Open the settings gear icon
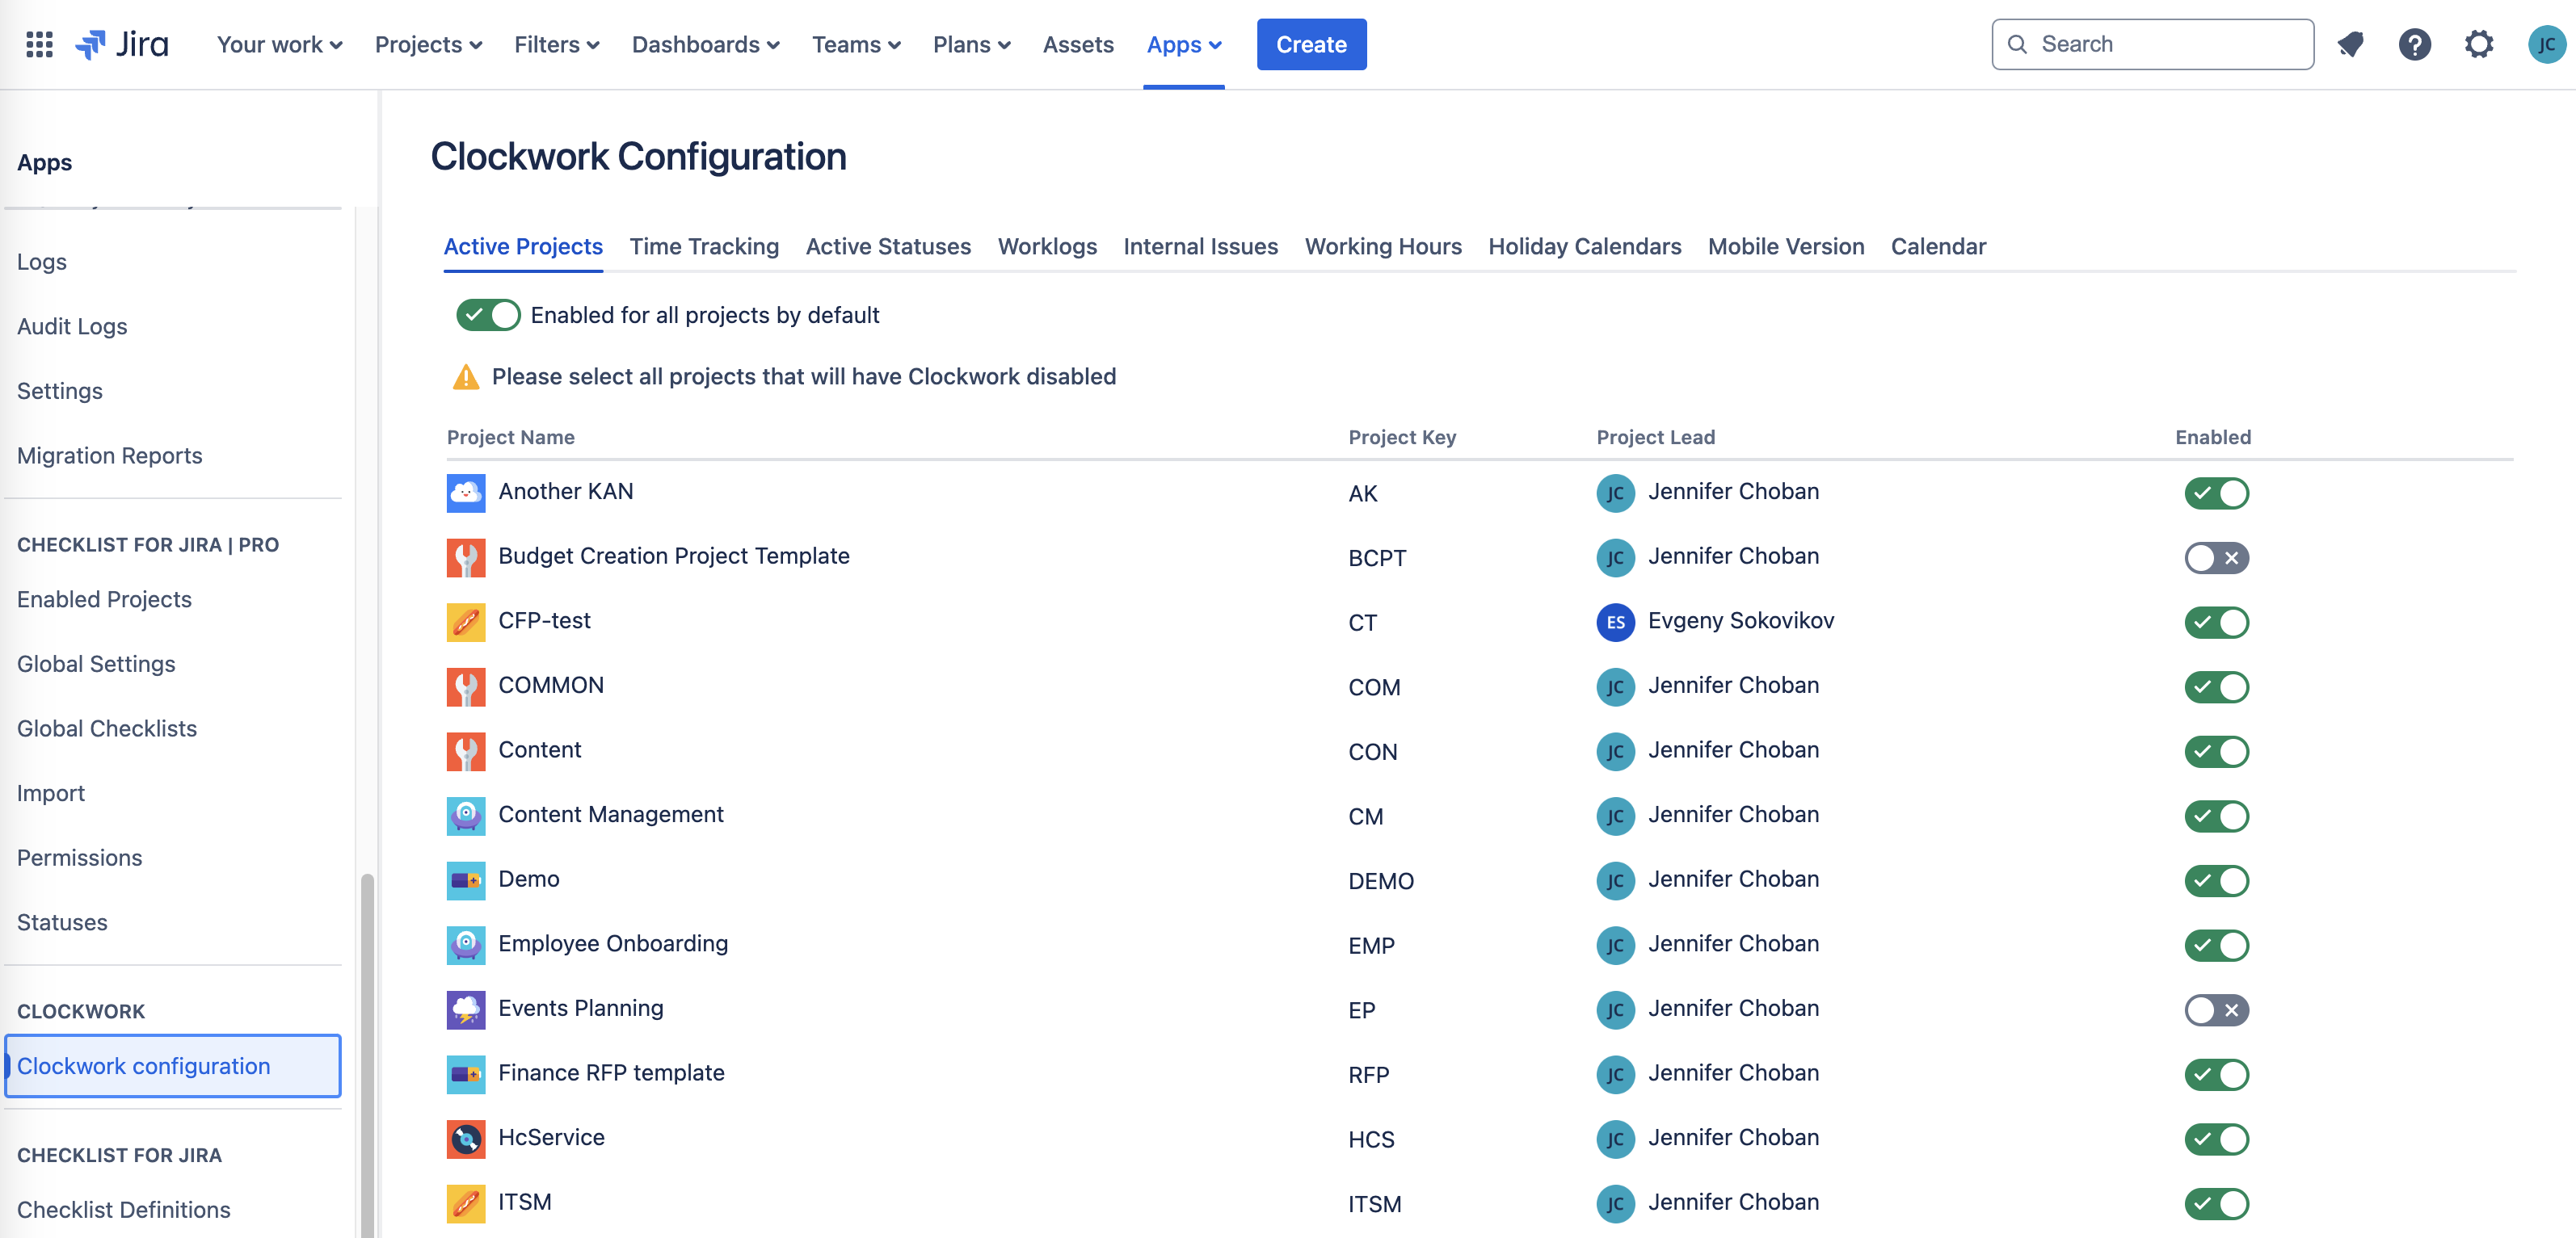 (x=2479, y=44)
